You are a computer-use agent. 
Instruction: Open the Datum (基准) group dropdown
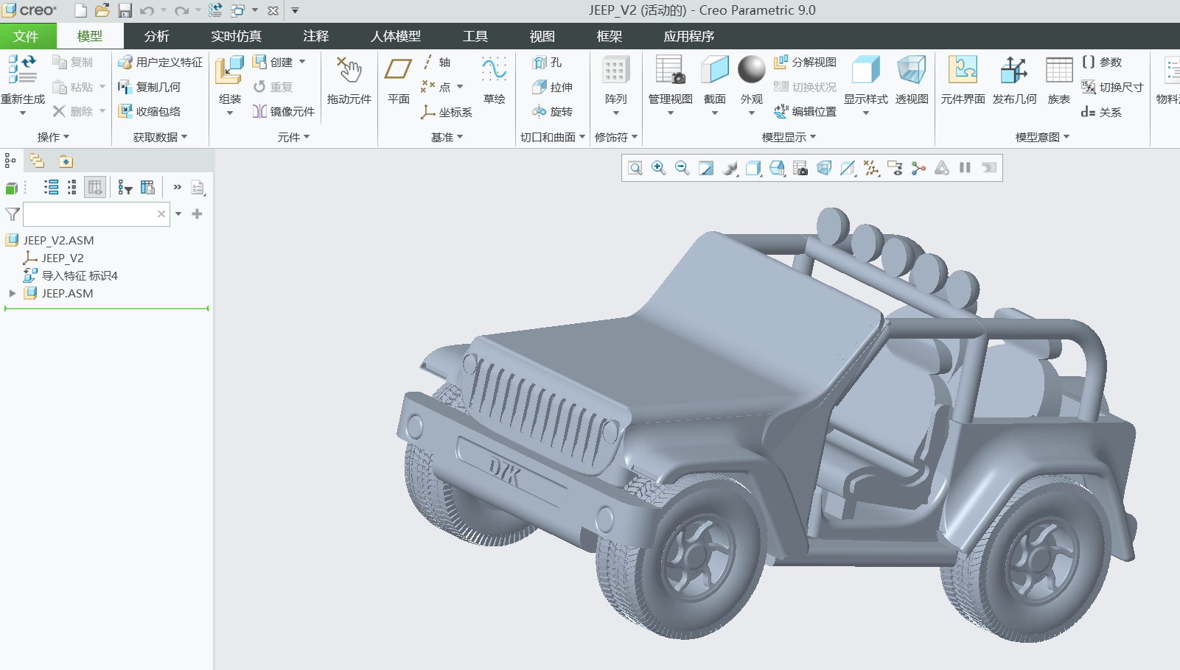tap(447, 137)
